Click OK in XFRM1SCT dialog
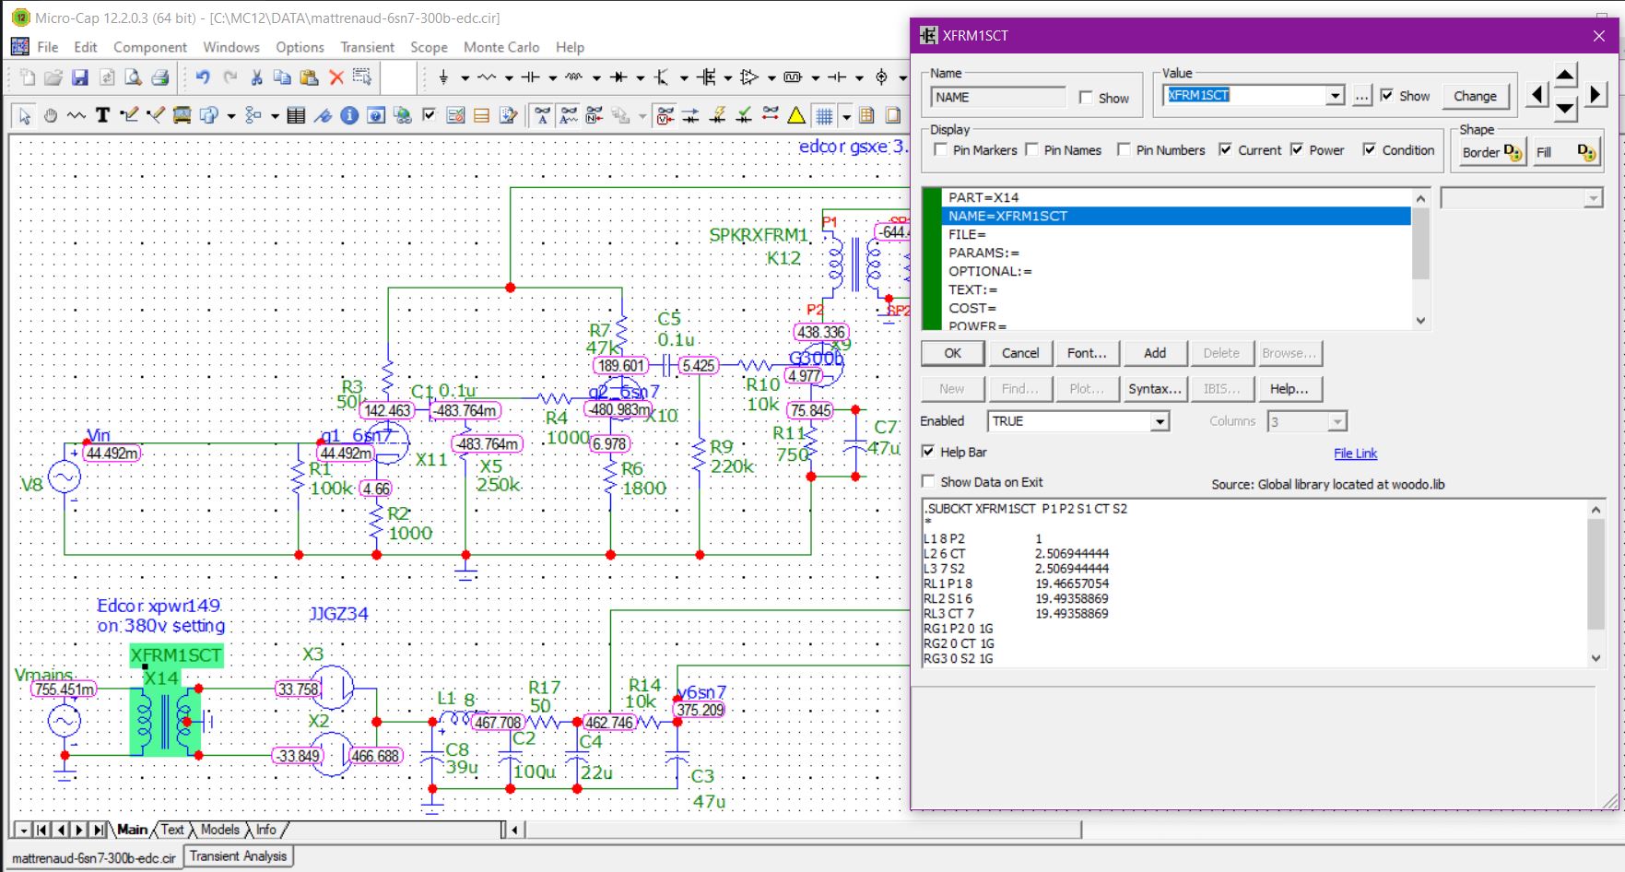Screen dimensions: 1625x872 click(x=953, y=353)
